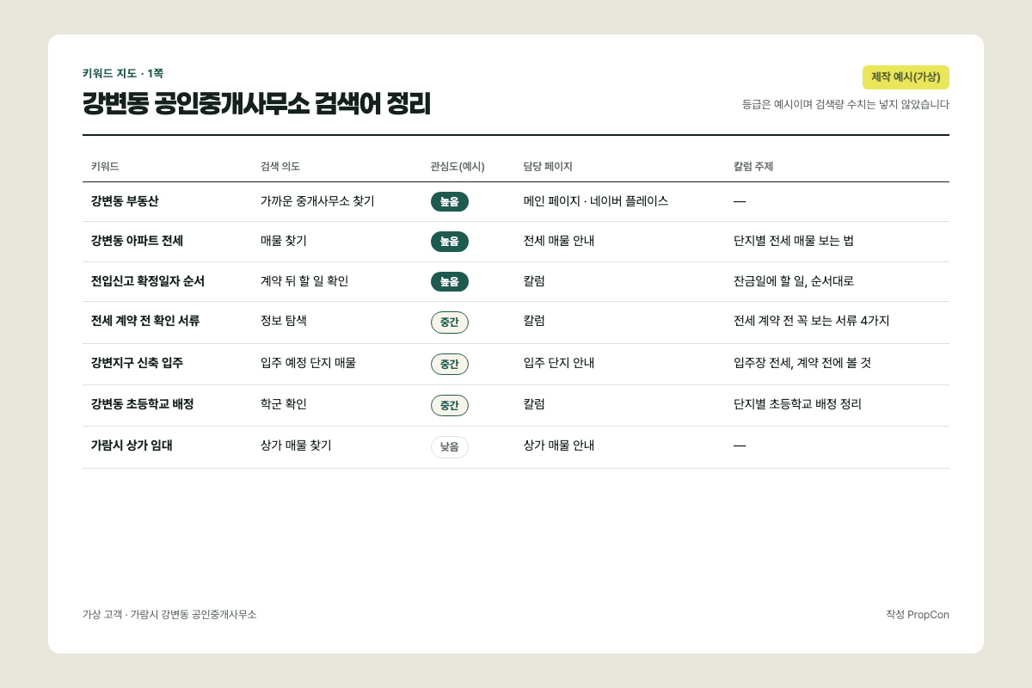1032x688 pixels.
Task: Click the '낮음' interest badge
Action: [x=450, y=447]
